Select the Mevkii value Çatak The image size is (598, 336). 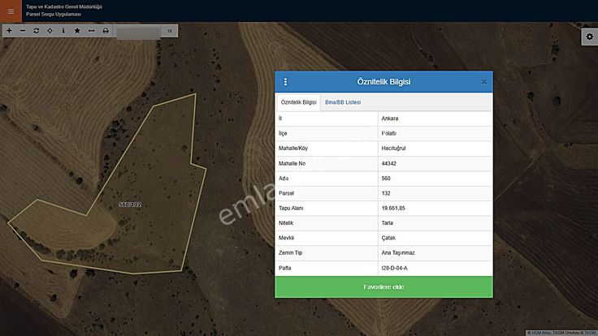pos(388,238)
